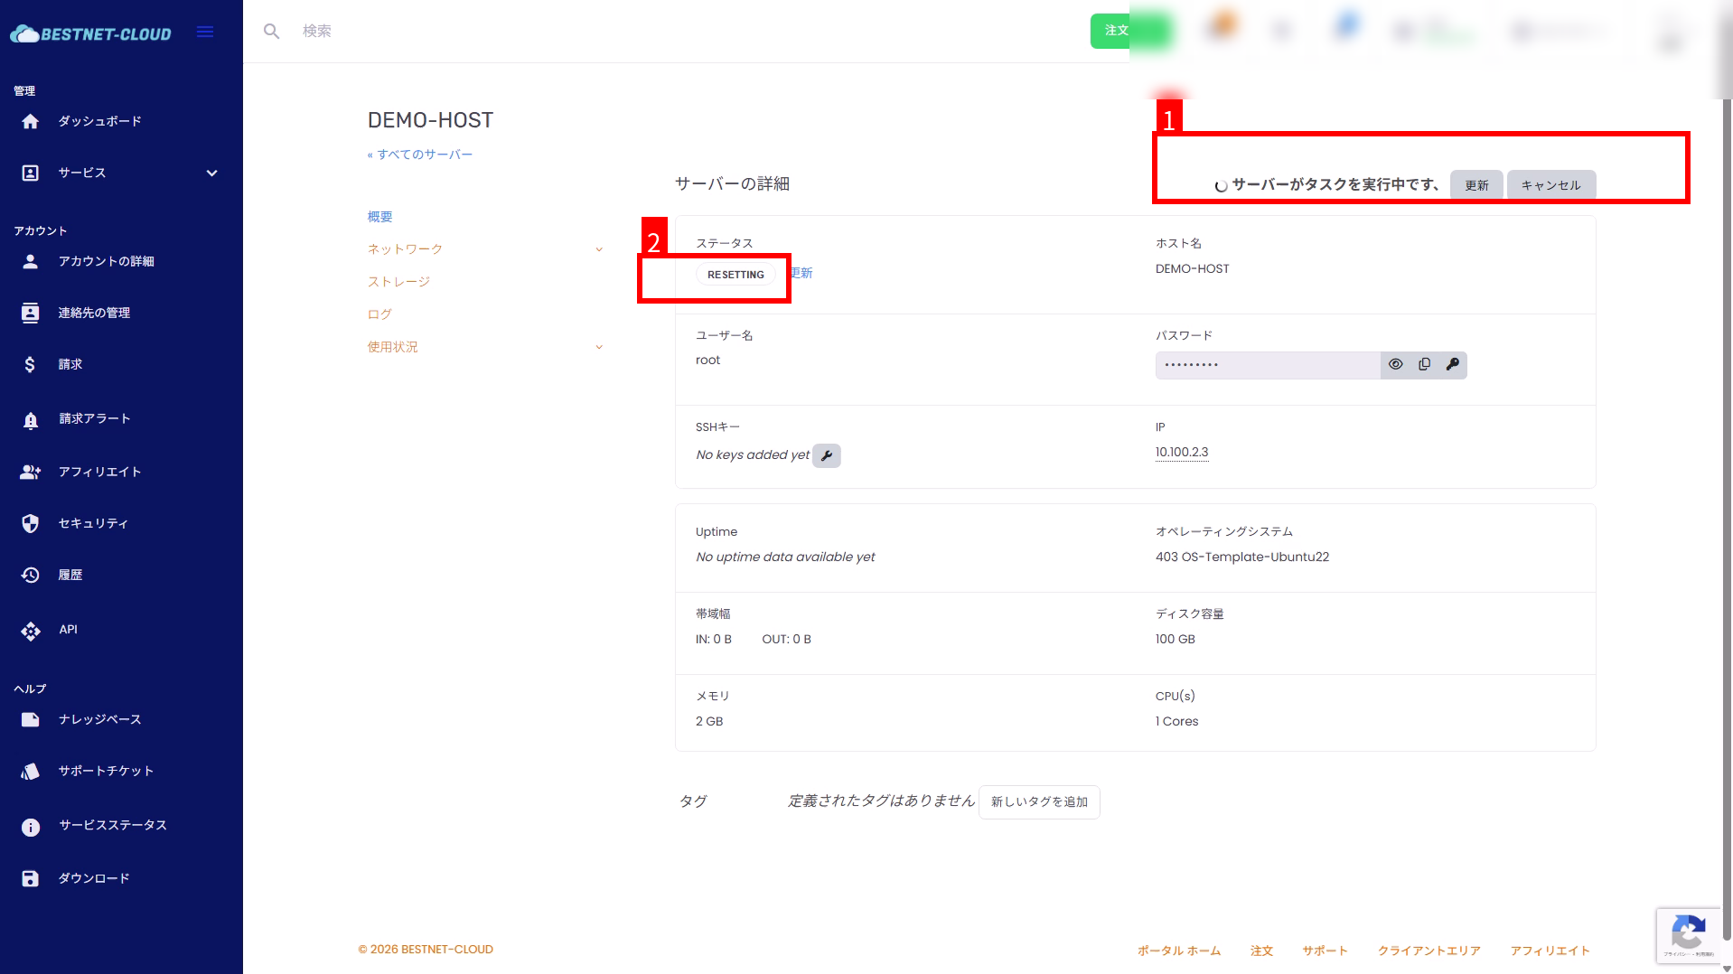Copy the password using the copy icon
The width and height of the screenshot is (1733, 974).
click(x=1424, y=365)
